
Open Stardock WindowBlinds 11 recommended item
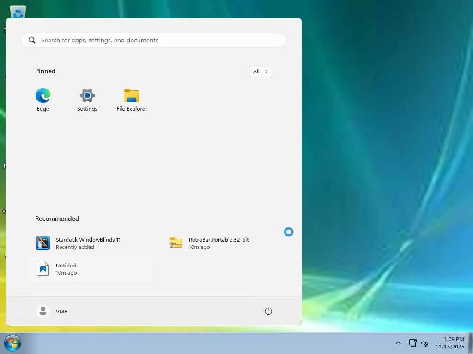pyautogui.click(x=91, y=243)
